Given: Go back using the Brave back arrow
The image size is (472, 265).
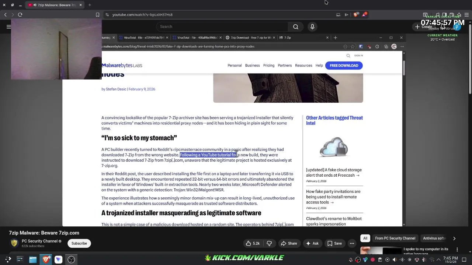Looking at the screenshot, I should (x=6, y=15).
